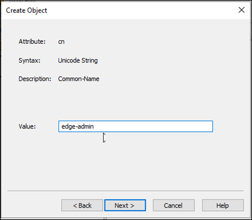Viewport: 252px width, 220px height.
Task: Close the Create Object dialog with X
Action: pyautogui.click(x=241, y=10)
